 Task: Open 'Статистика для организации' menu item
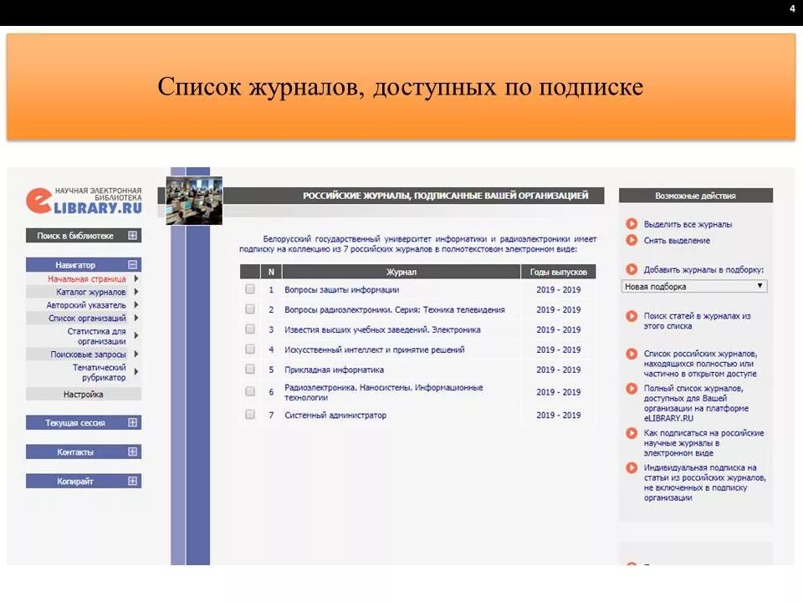97,336
